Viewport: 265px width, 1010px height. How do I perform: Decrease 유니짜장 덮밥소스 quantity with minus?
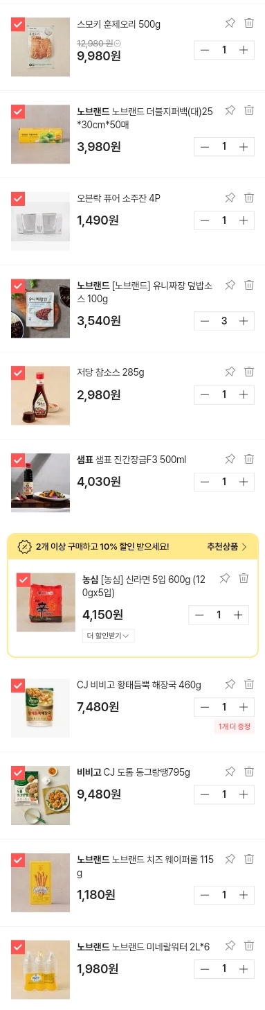(x=205, y=321)
